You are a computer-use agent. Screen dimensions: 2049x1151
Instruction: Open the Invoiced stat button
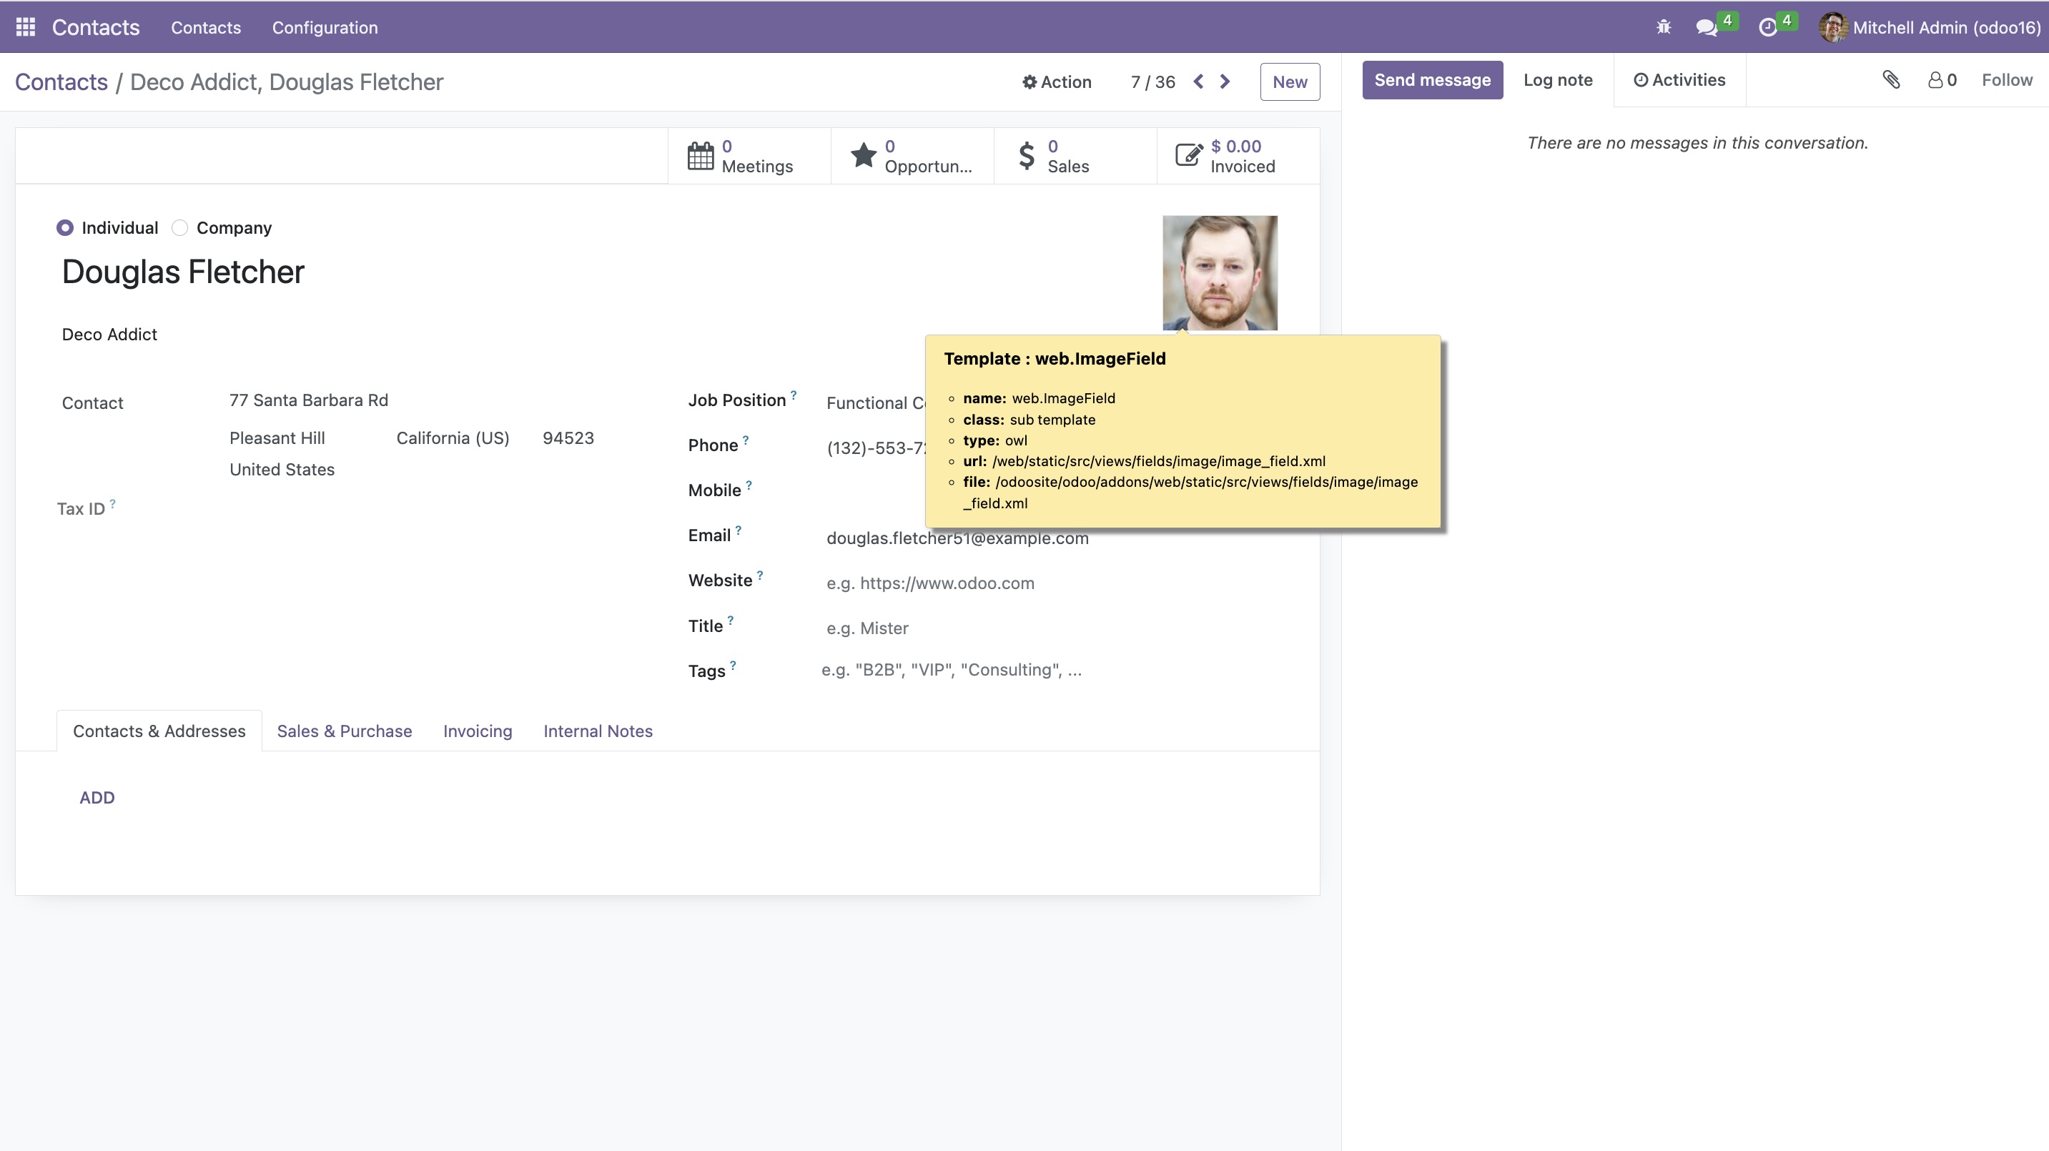[1237, 156]
